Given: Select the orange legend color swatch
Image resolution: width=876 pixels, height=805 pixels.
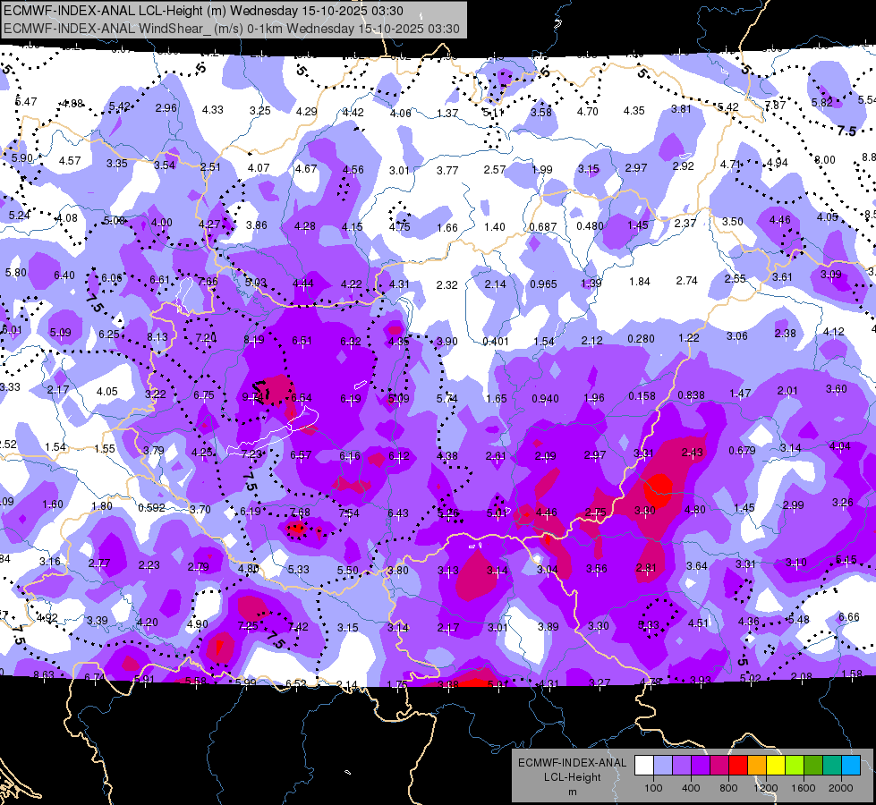Looking at the screenshot, I should [x=757, y=766].
